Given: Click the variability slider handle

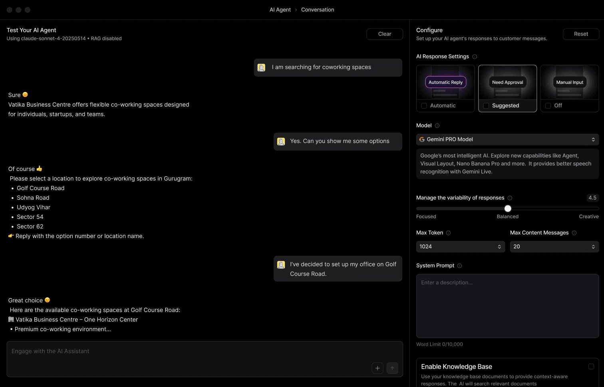Looking at the screenshot, I should 508,208.
